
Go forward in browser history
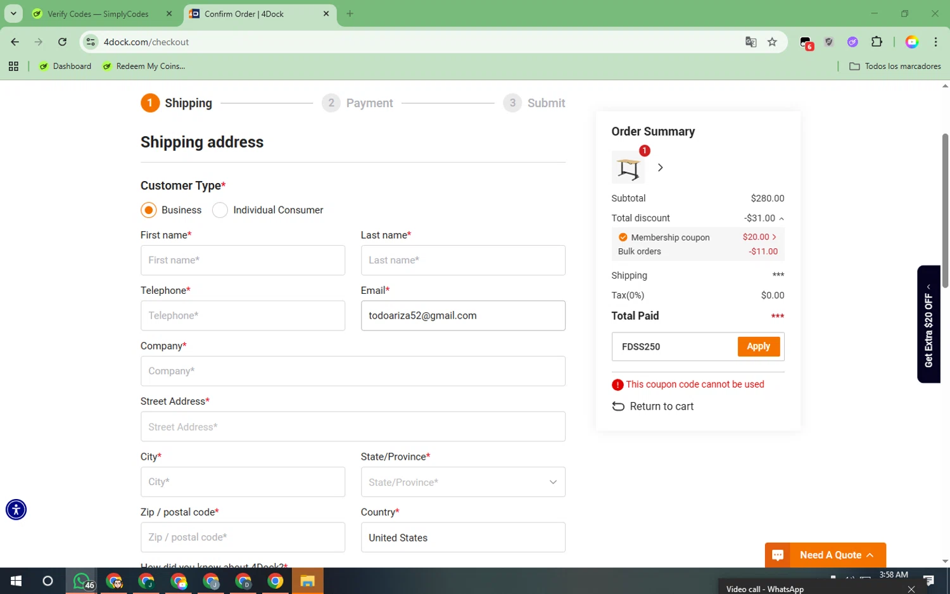pos(39,42)
